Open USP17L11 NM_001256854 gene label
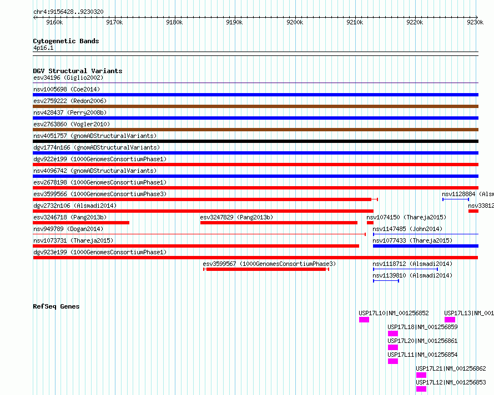 (423, 355)
